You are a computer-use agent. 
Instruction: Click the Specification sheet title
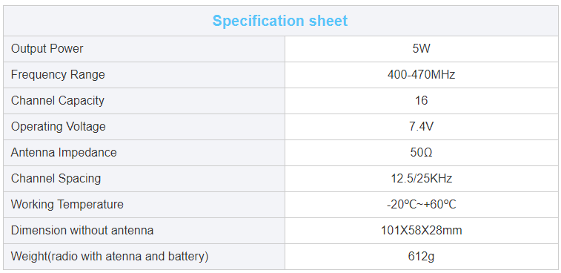[280, 21]
